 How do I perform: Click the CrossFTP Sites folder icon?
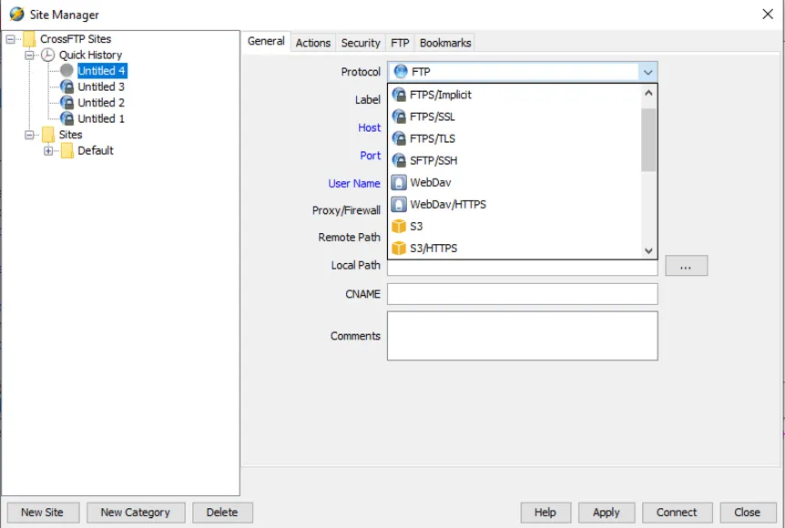click(x=29, y=39)
